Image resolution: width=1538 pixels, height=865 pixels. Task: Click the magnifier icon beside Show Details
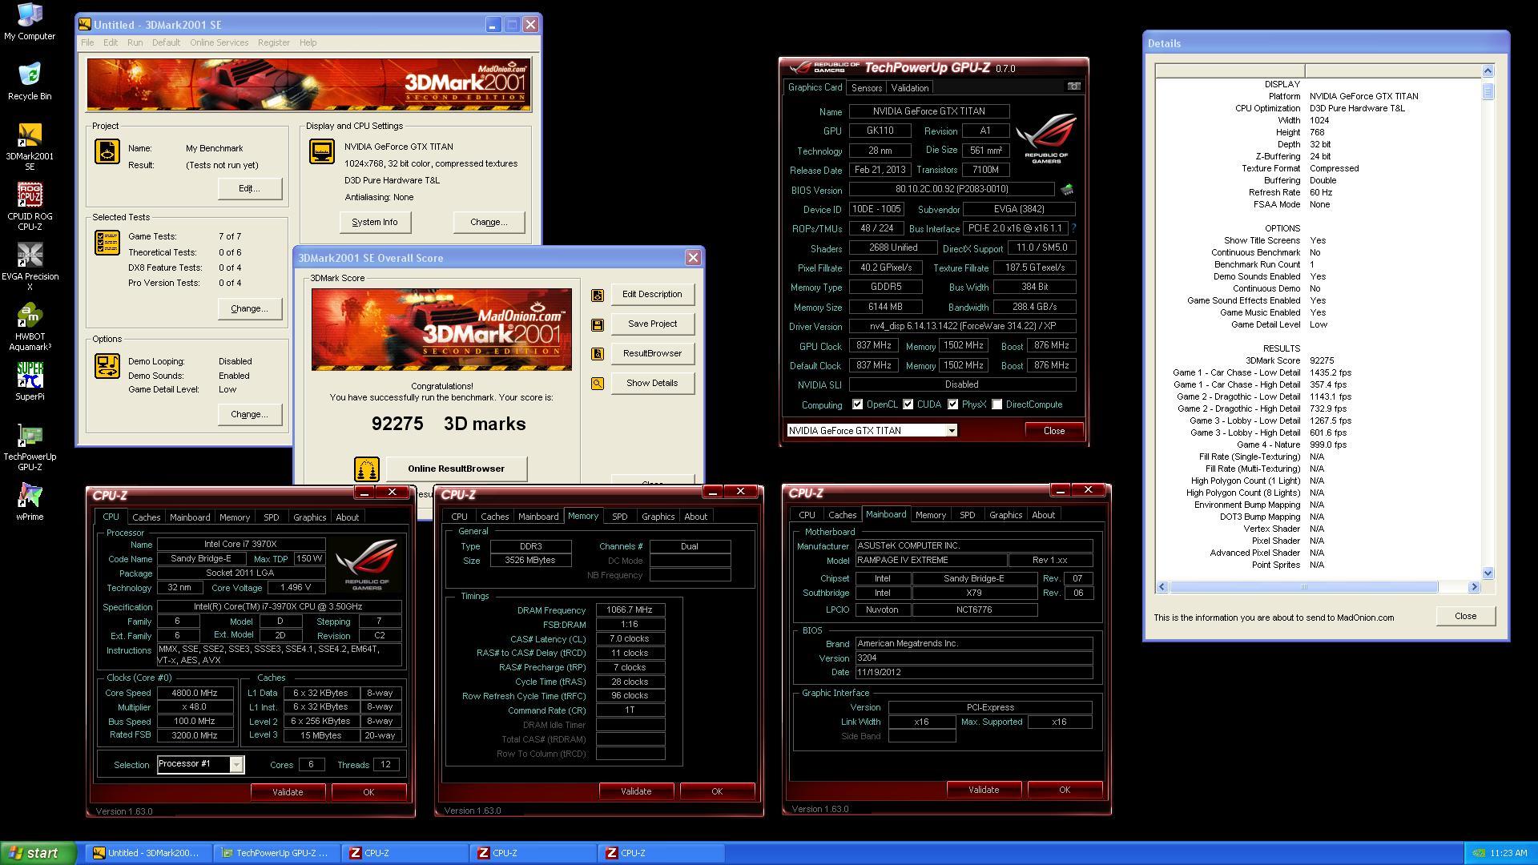point(598,384)
